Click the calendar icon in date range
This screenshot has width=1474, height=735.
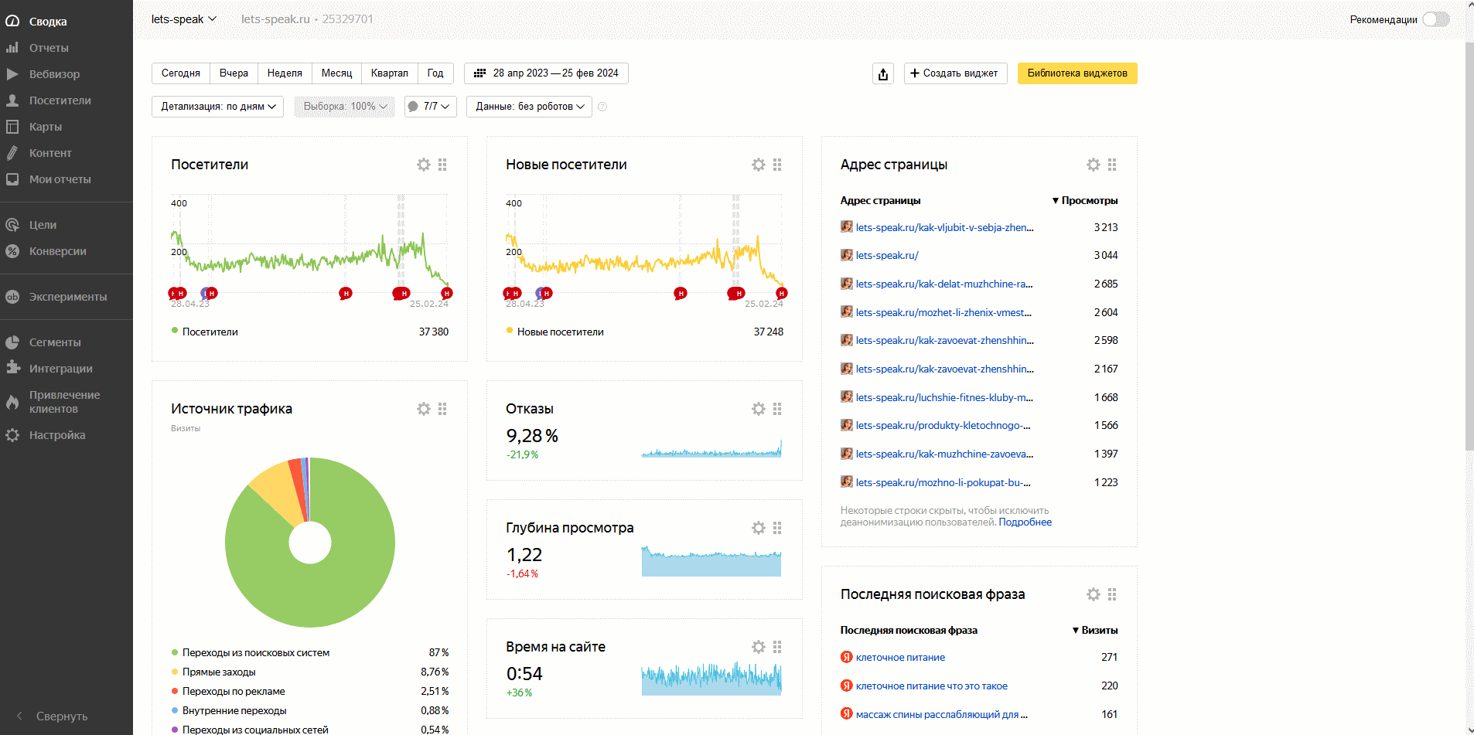tap(479, 73)
